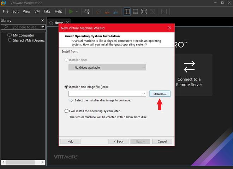Open the No drives available dropdown
This screenshot has height=169, width=233.
(107, 68)
